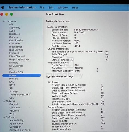The width and height of the screenshot is (129, 132).
Task: Select Ethernet in the sidebar
Action: (x=14, y=53)
